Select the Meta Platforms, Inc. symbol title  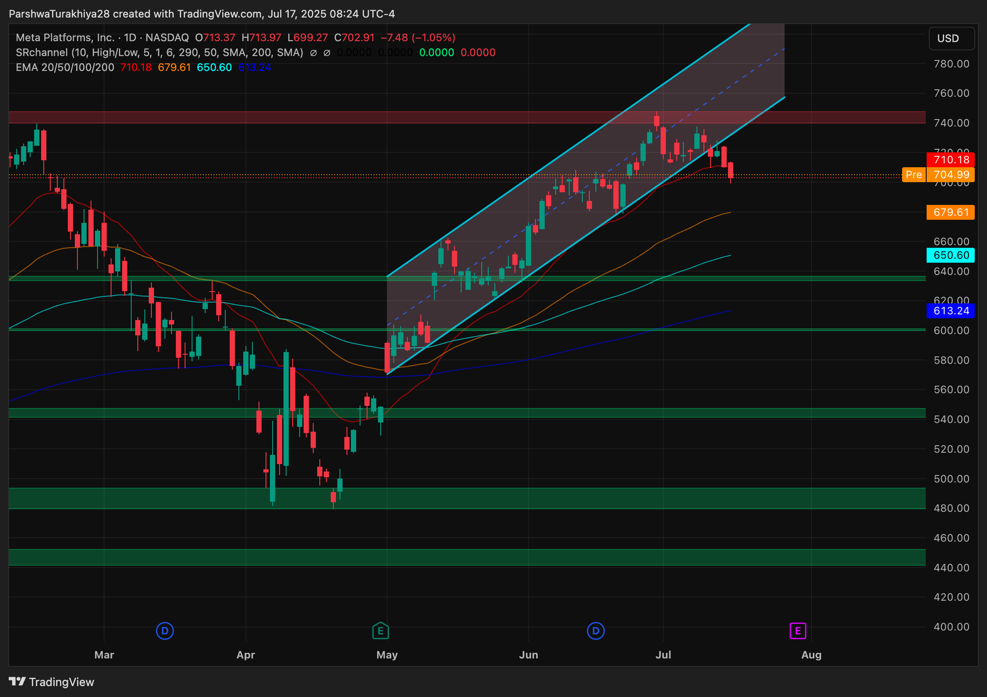(x=65, y=38)
